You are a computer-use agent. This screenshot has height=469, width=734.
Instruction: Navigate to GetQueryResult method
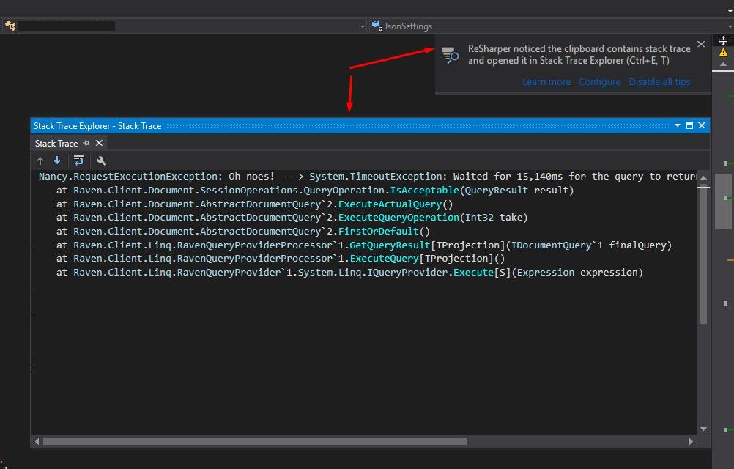point(390,245)
